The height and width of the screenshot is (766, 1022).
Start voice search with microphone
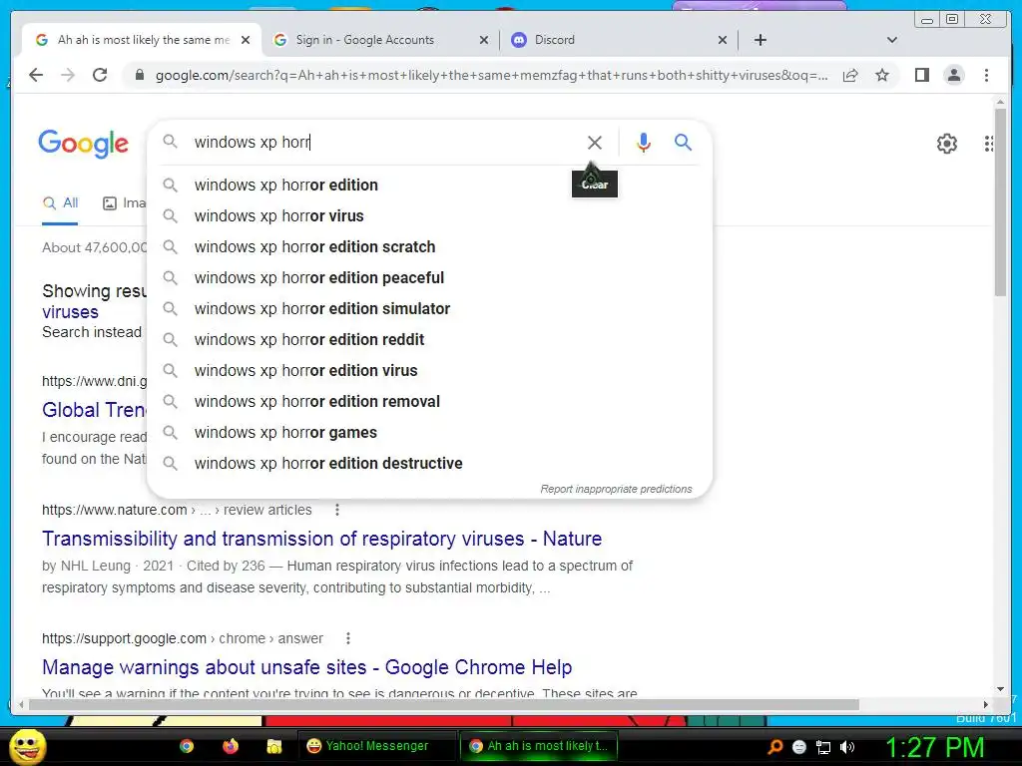[x=644, y=142]
